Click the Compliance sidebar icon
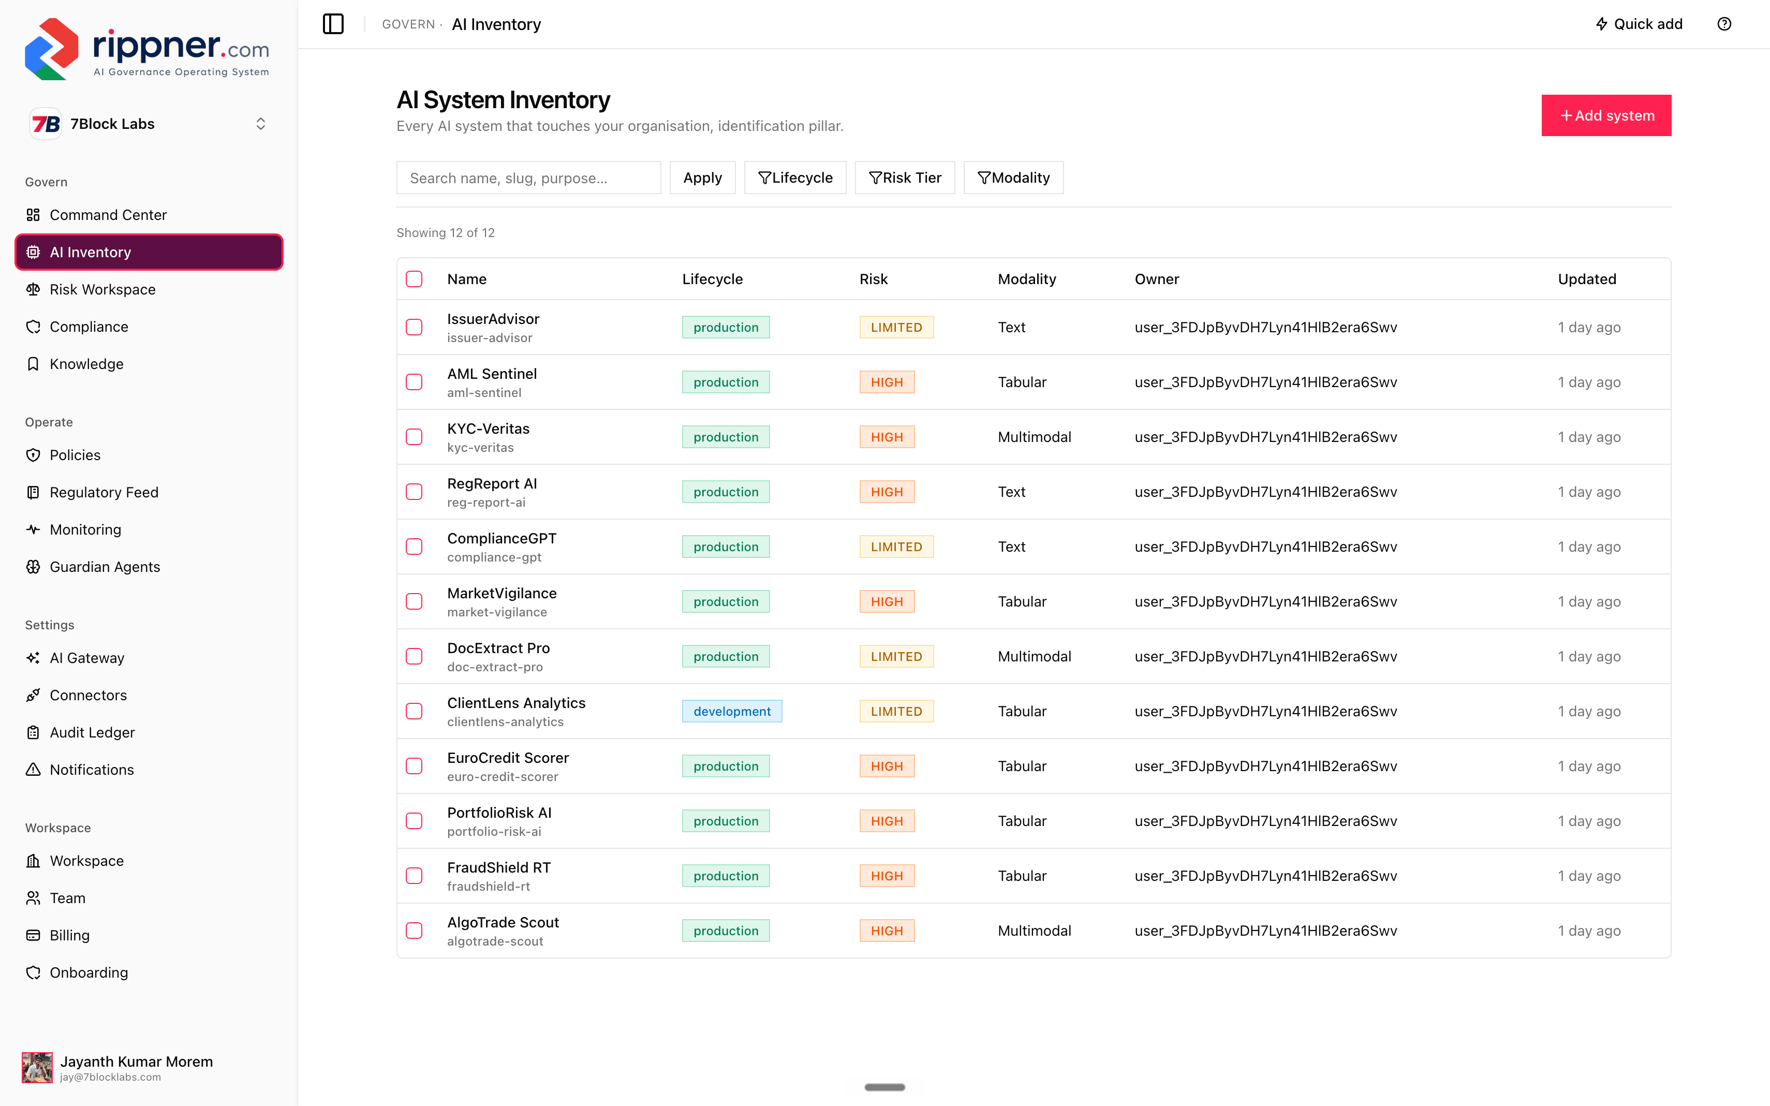Viewport: 1770px width, 1106px height. 33,327
